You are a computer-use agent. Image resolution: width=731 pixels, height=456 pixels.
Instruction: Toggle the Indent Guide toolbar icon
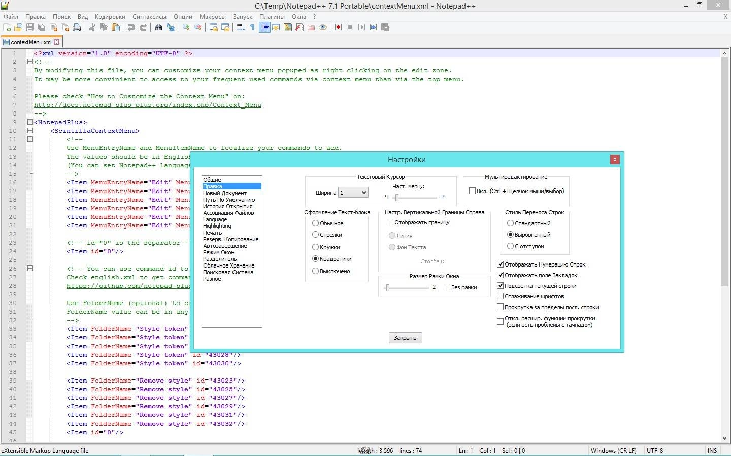pos(264,27)
